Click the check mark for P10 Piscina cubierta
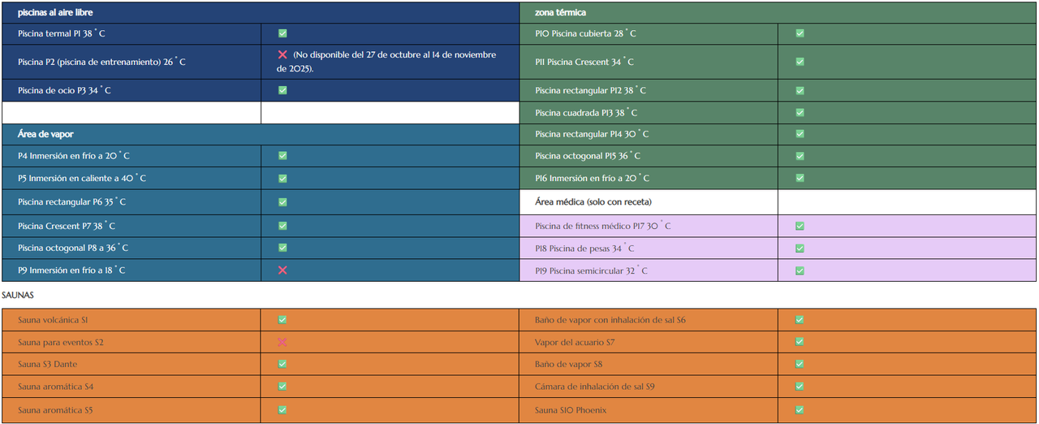The height and width of the screenshot is (424, 1039). [800, 33]
